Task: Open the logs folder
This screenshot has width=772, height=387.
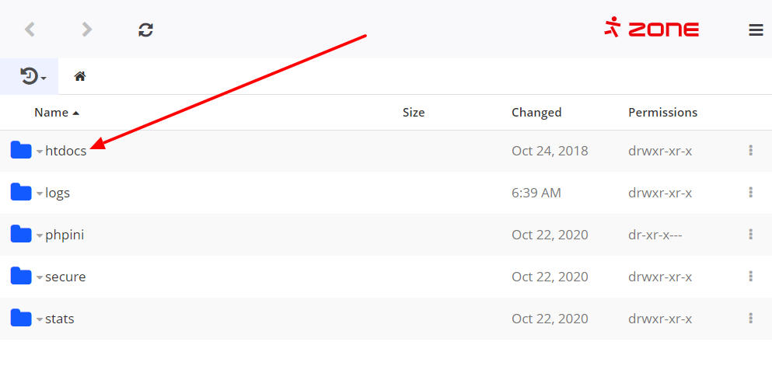Action: pyautogui.click(x=58, y=193)
